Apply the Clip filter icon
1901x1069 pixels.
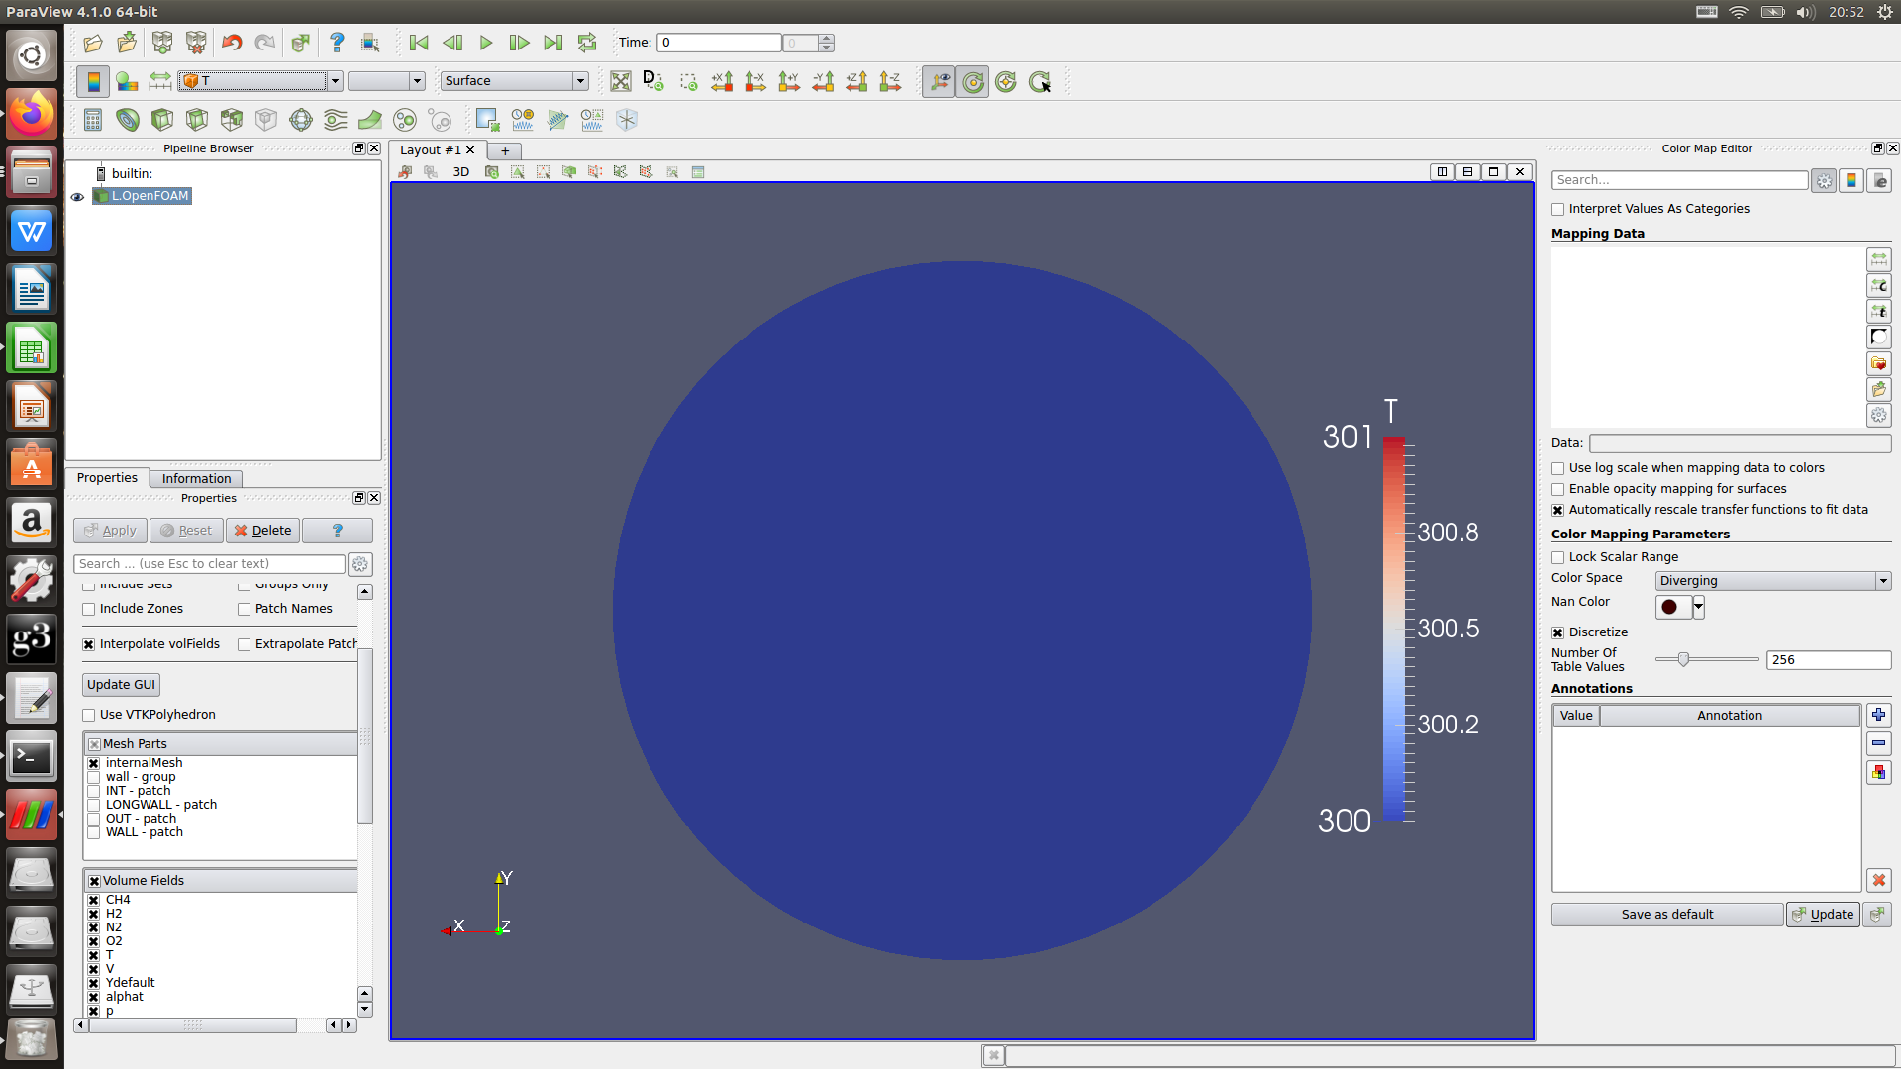pyautogui.click(x=162, y=120)
